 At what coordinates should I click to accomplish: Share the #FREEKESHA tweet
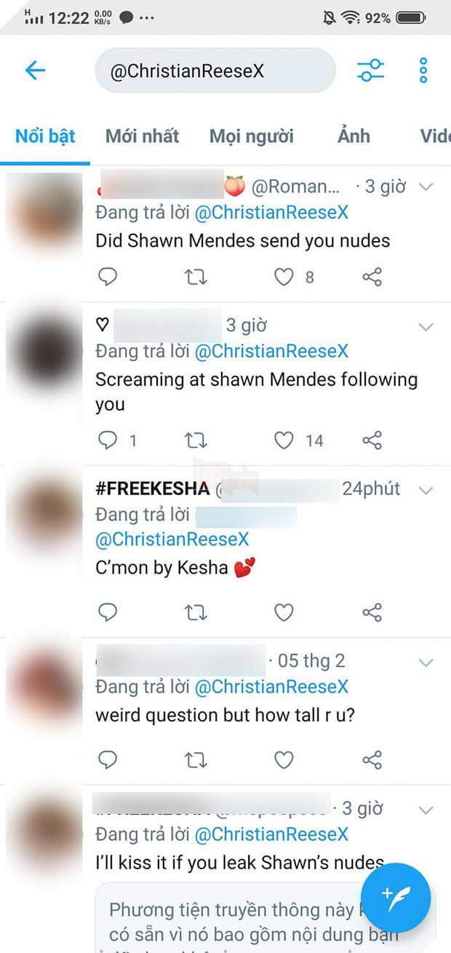click(372, 612)
